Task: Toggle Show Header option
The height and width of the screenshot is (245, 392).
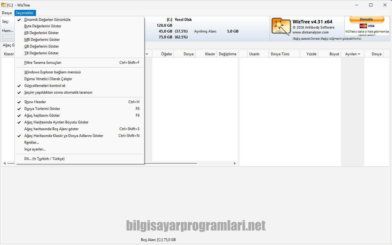Action: (x=79, y=102)
